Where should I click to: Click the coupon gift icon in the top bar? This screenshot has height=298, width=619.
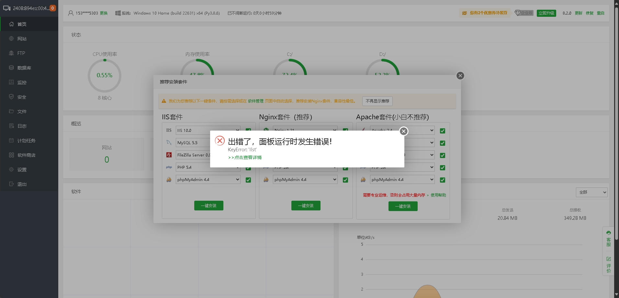pos(464,13)
